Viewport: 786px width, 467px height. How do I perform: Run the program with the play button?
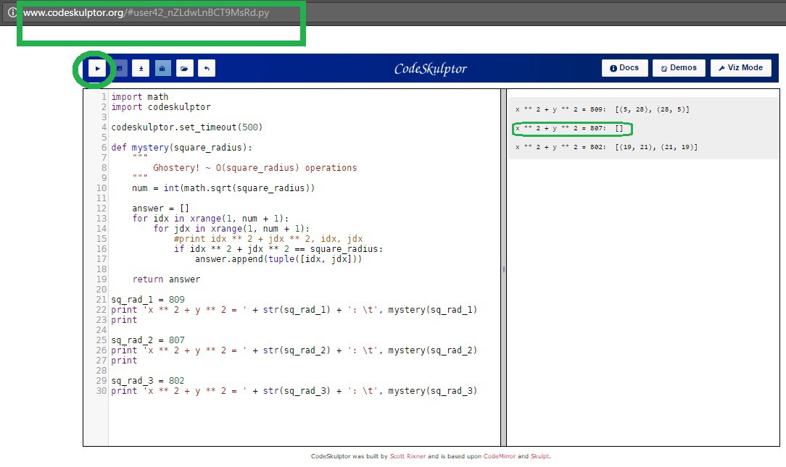(x=97, y=69)
